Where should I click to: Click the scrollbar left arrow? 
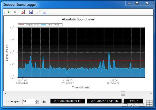click(5, 94)
